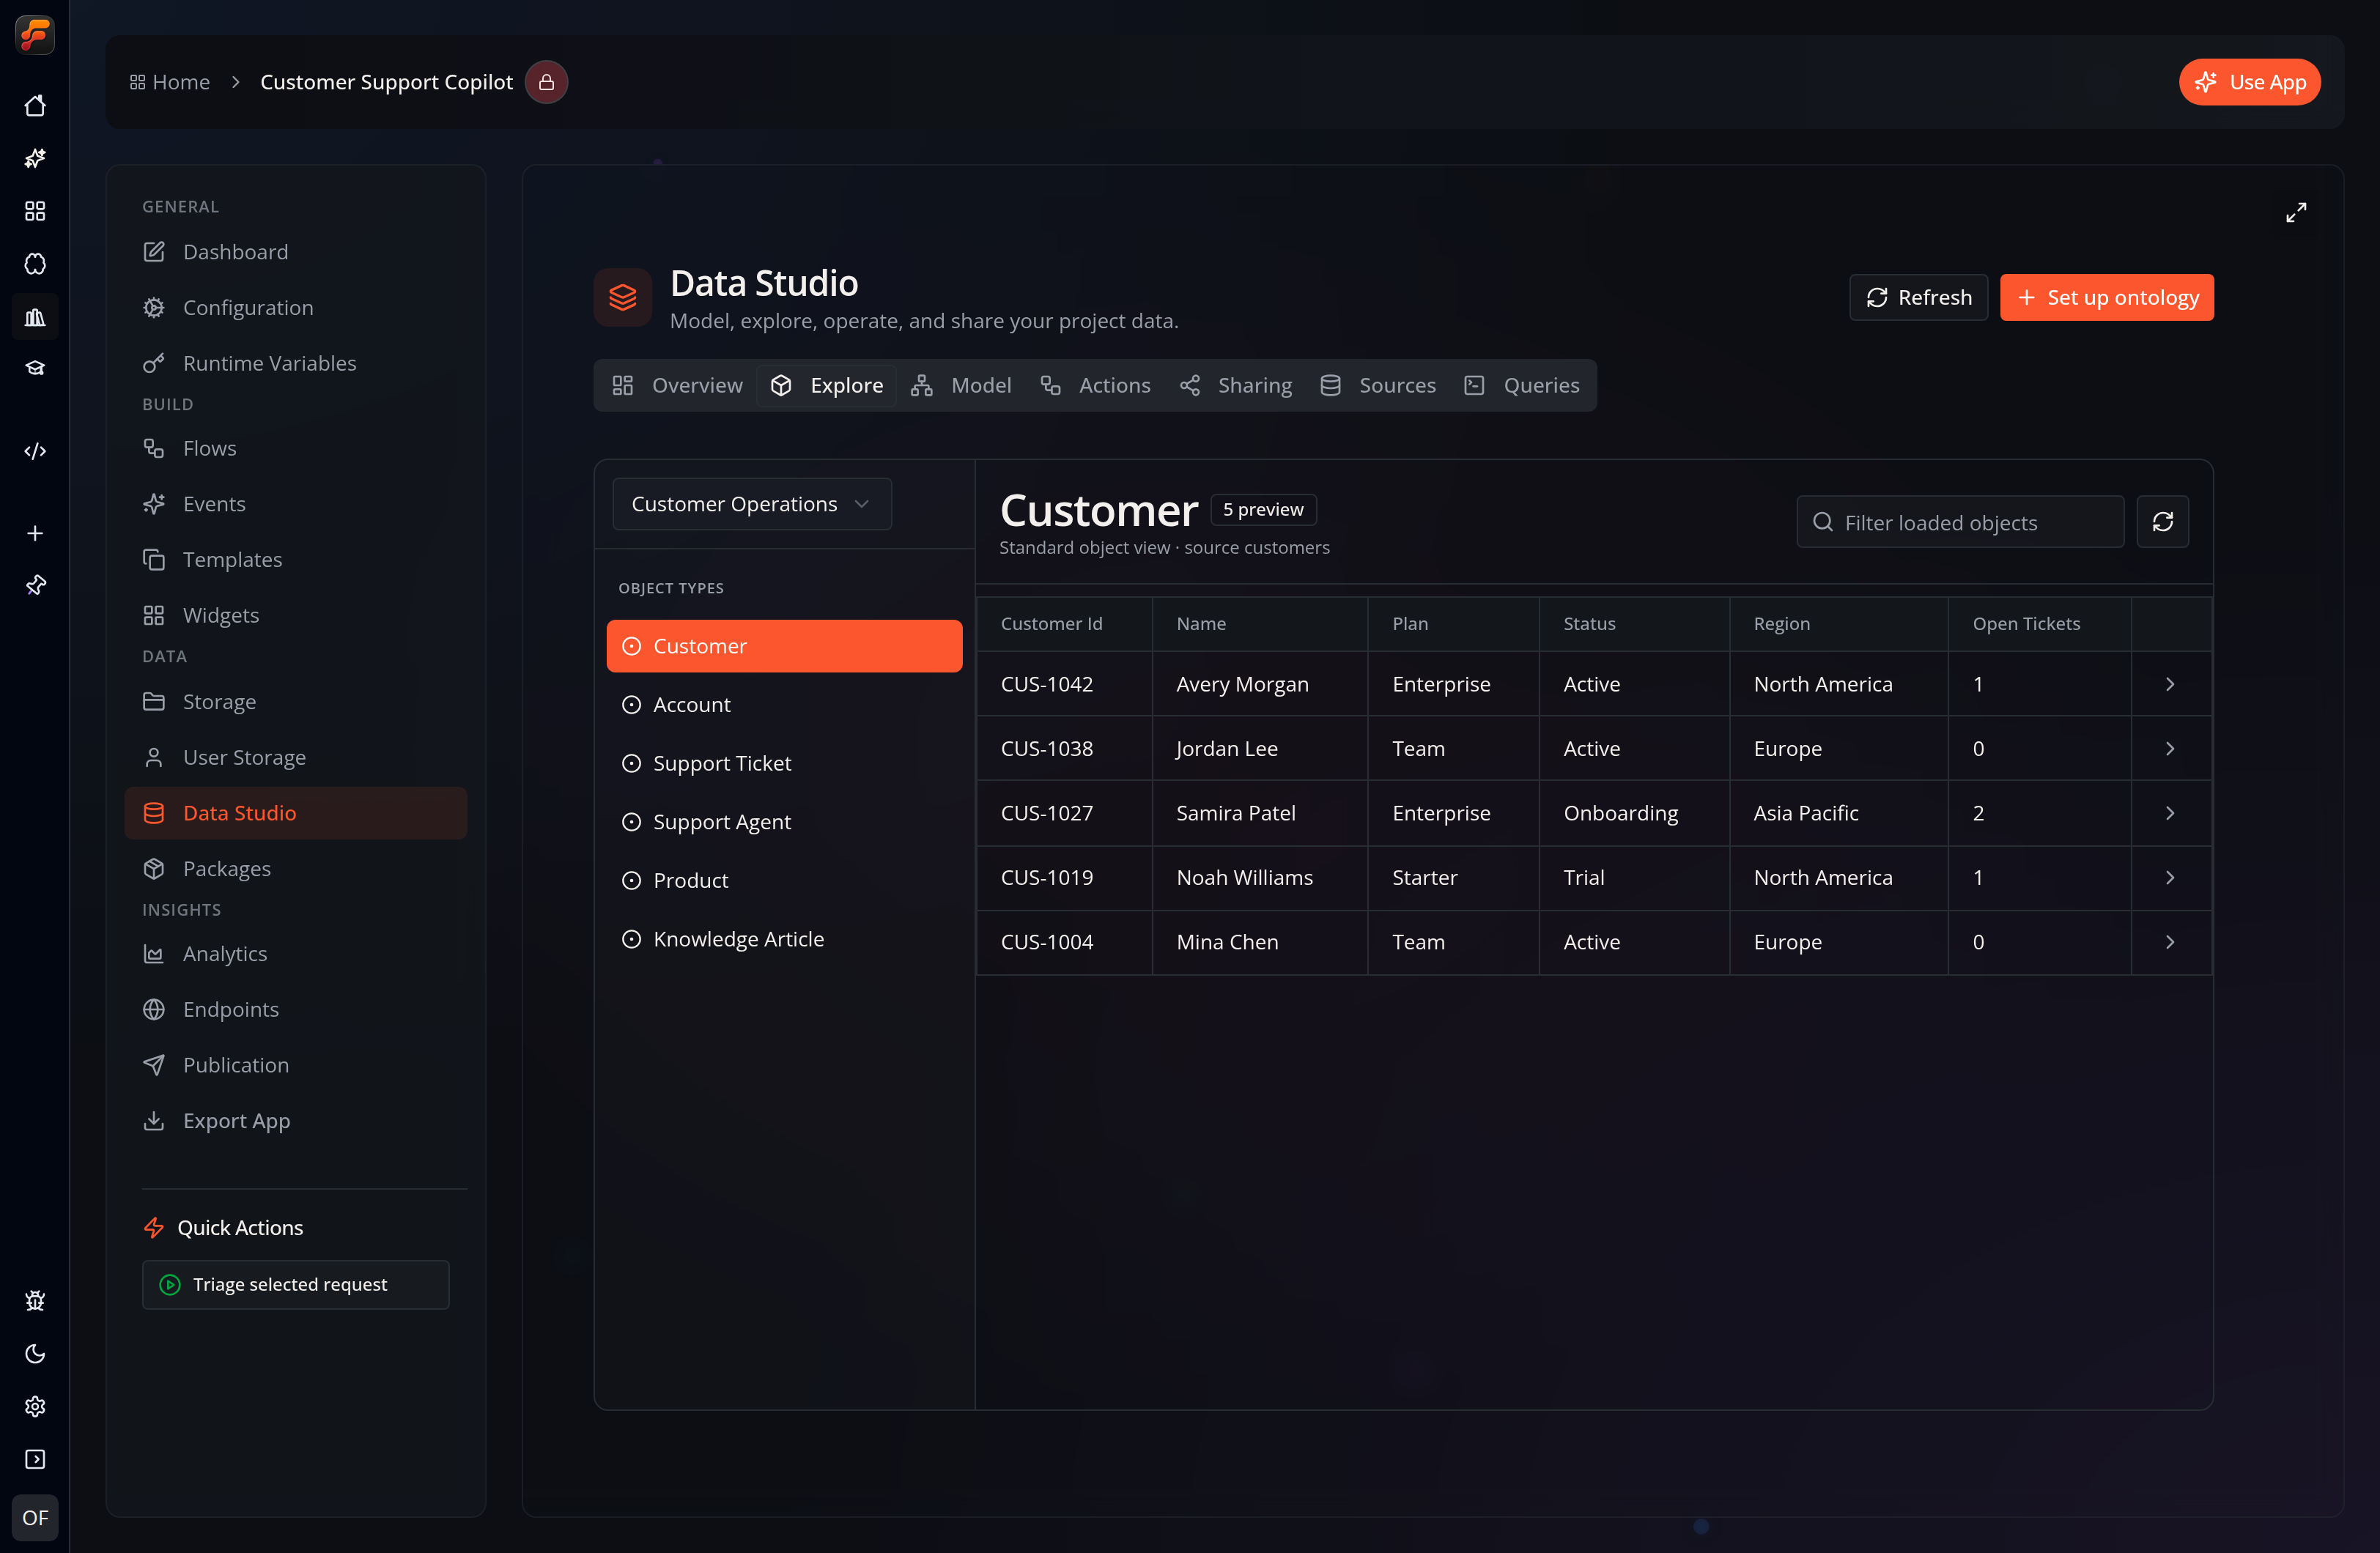
Task: Select the Support Agent object type
Action: point(784,822)
